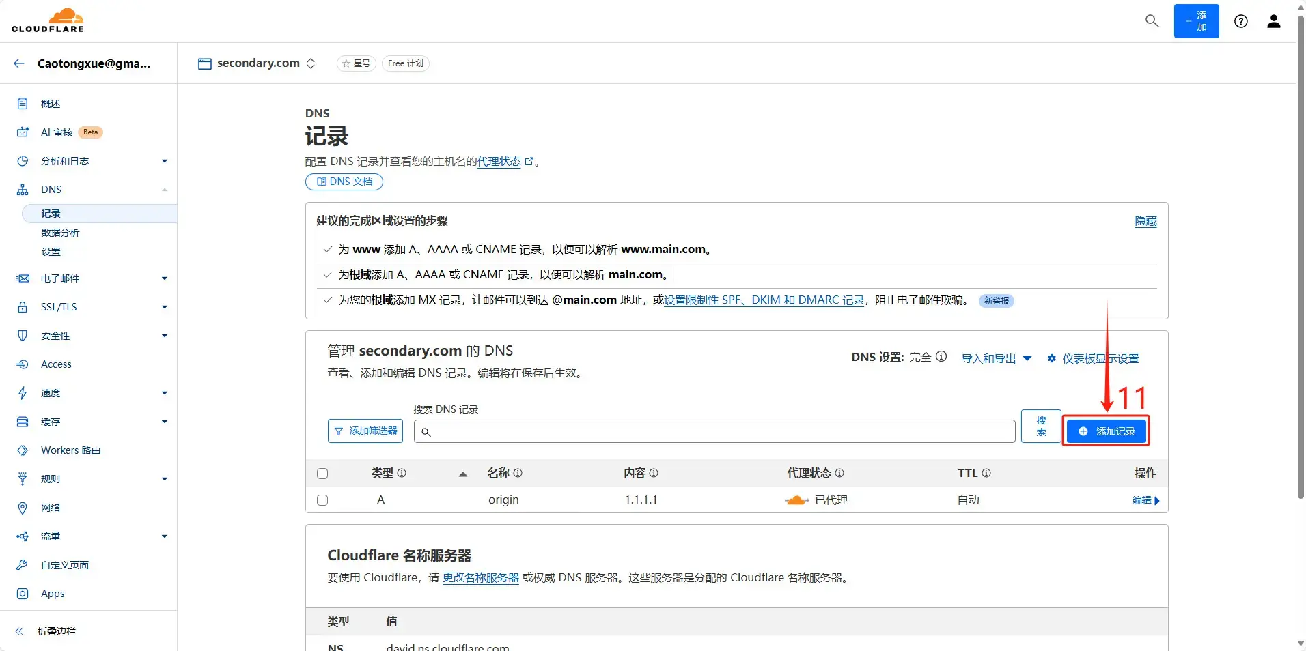The image size is (1306, 651).
Task: Toggle the select-all records checkbox
Action: 322,474
